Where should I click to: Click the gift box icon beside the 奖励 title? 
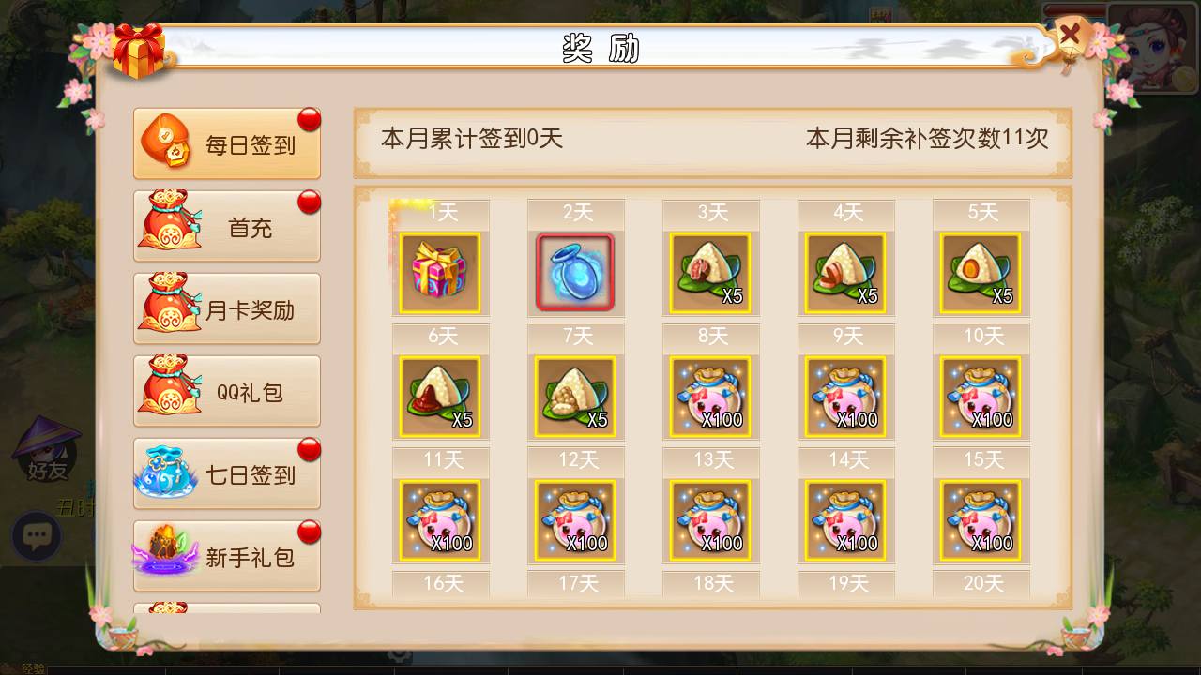coord(138,50)
